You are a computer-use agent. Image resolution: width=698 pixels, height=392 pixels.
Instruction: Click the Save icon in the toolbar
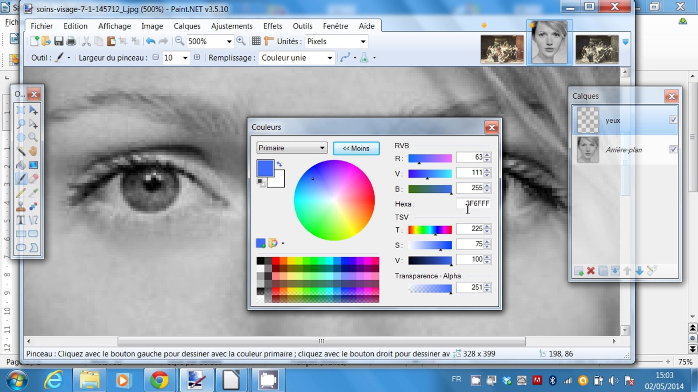click(59, 41)
